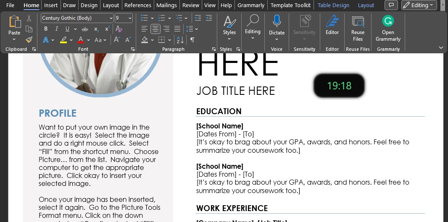Click the Reuse Files icon
448x222 pixels.
click(x=358, y=22)
